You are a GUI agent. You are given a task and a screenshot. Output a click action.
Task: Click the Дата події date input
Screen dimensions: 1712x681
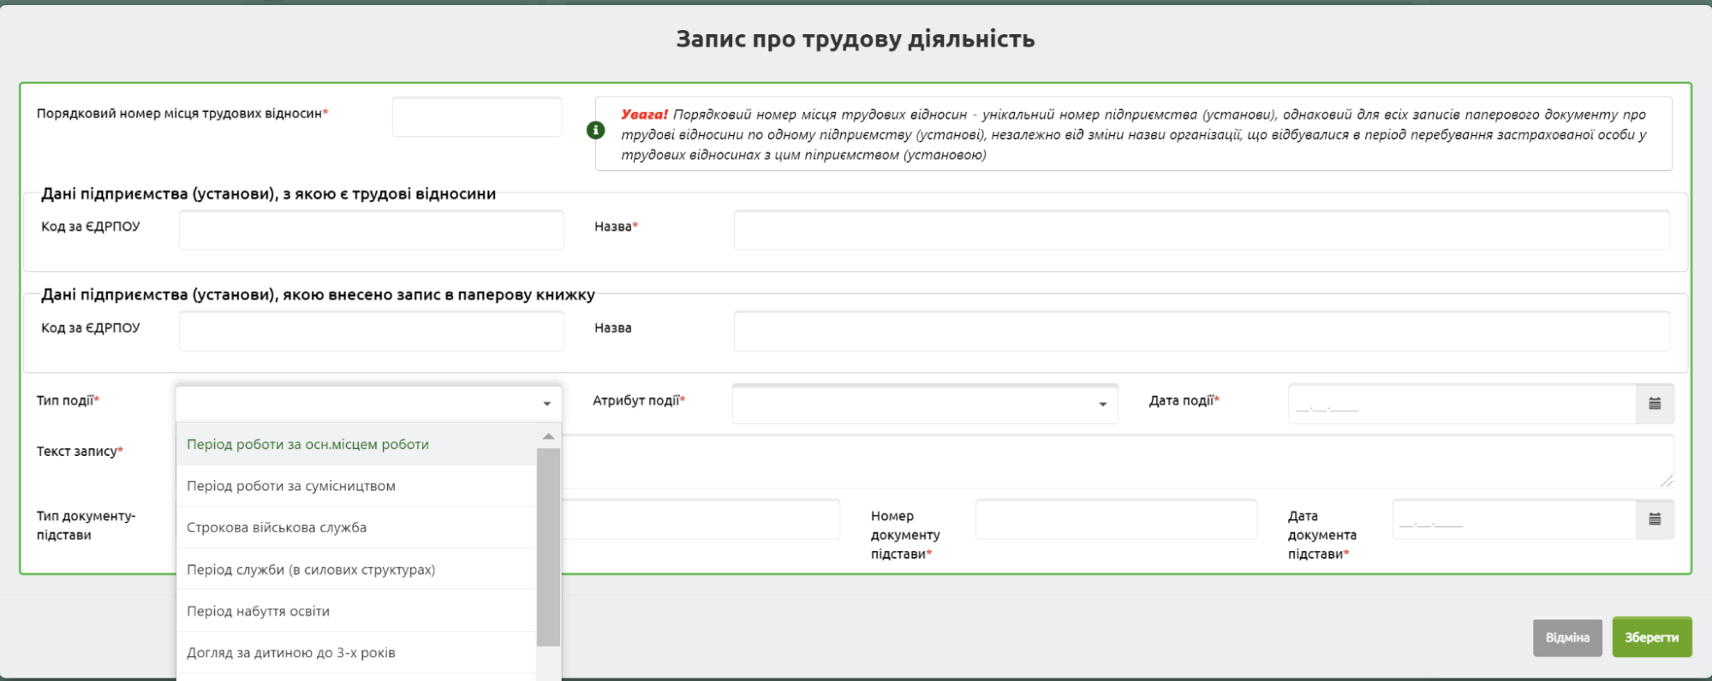1461,404
